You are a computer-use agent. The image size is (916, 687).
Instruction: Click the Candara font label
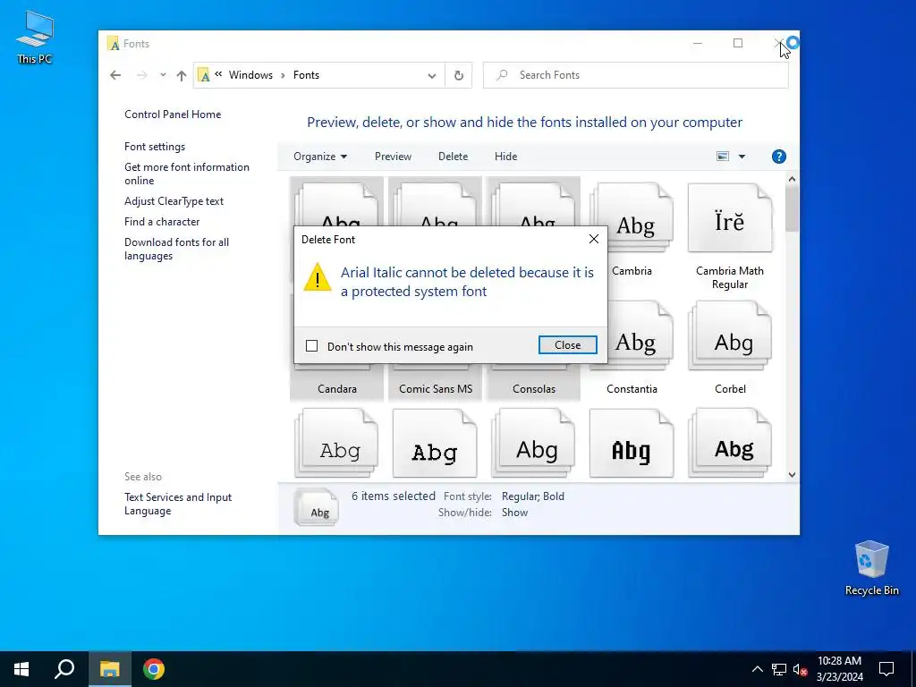(337, 389)
